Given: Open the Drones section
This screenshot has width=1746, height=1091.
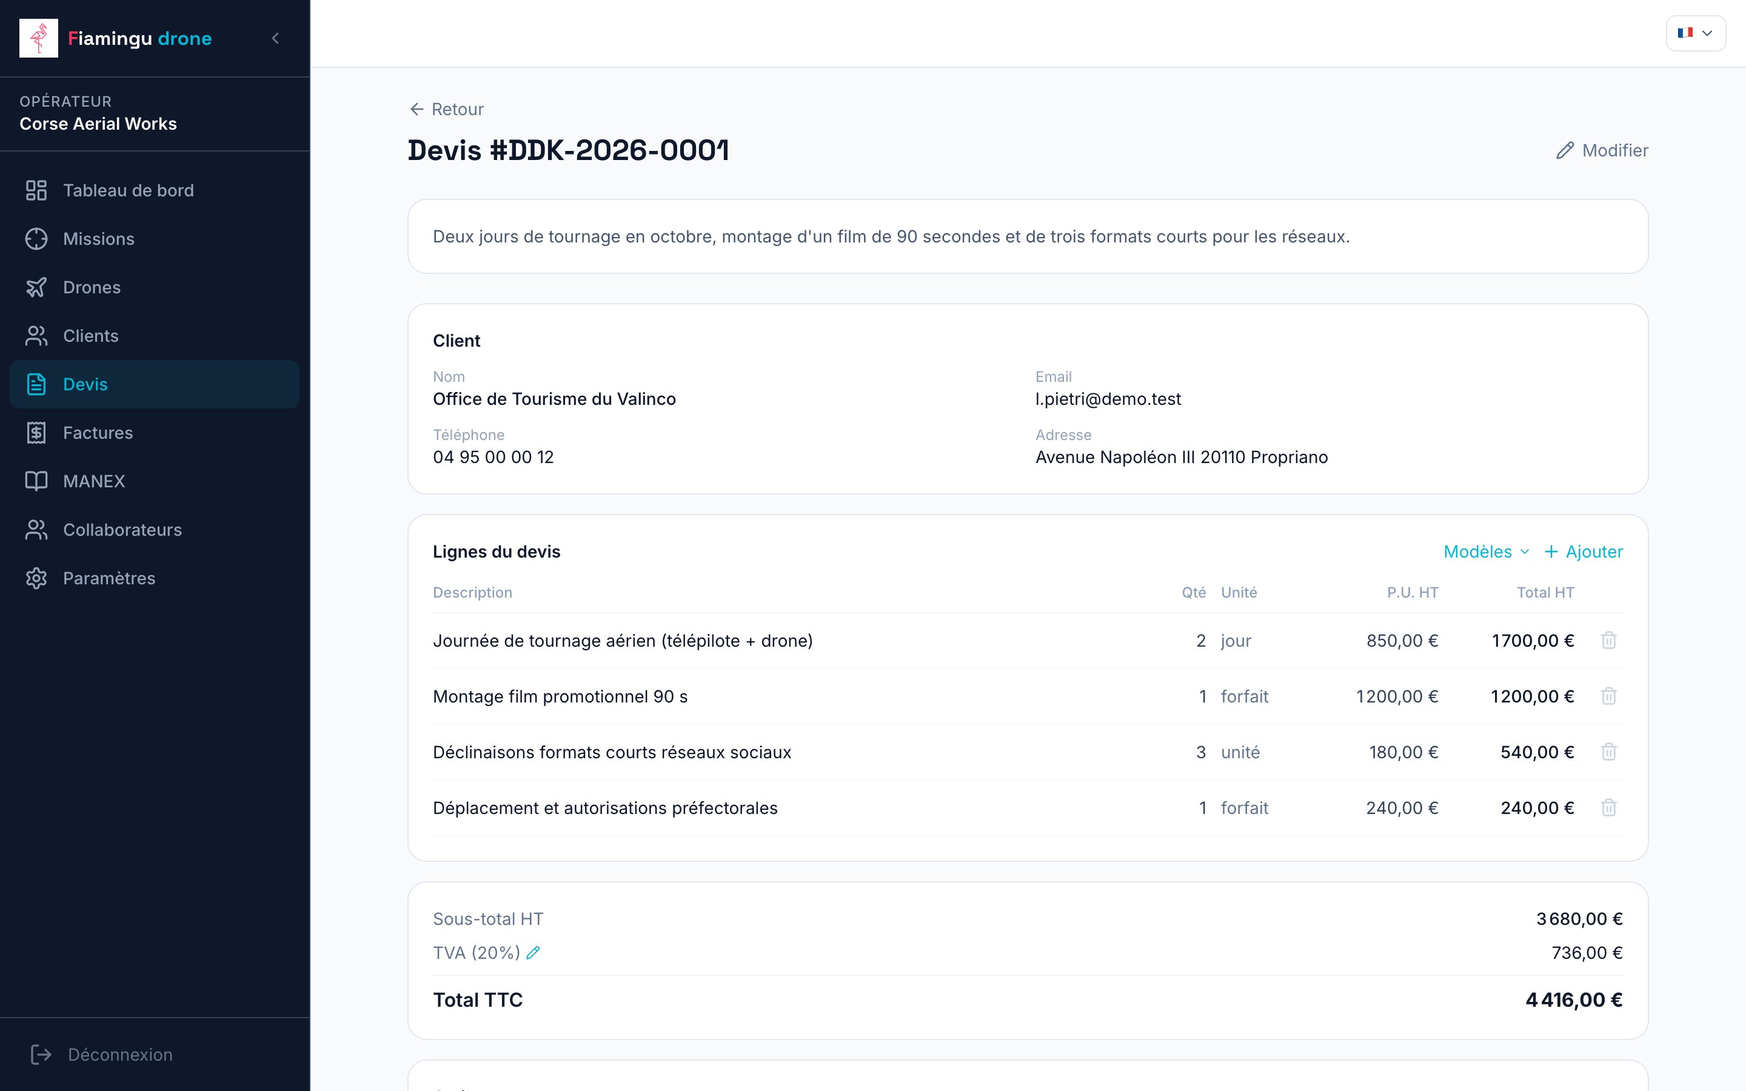Looking at the screenshot, I should 155,287.
